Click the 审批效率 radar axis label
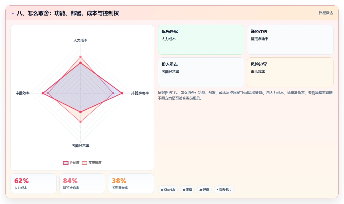Image resolution: width=344 pixels, height=204 pixels. [23, 93]
